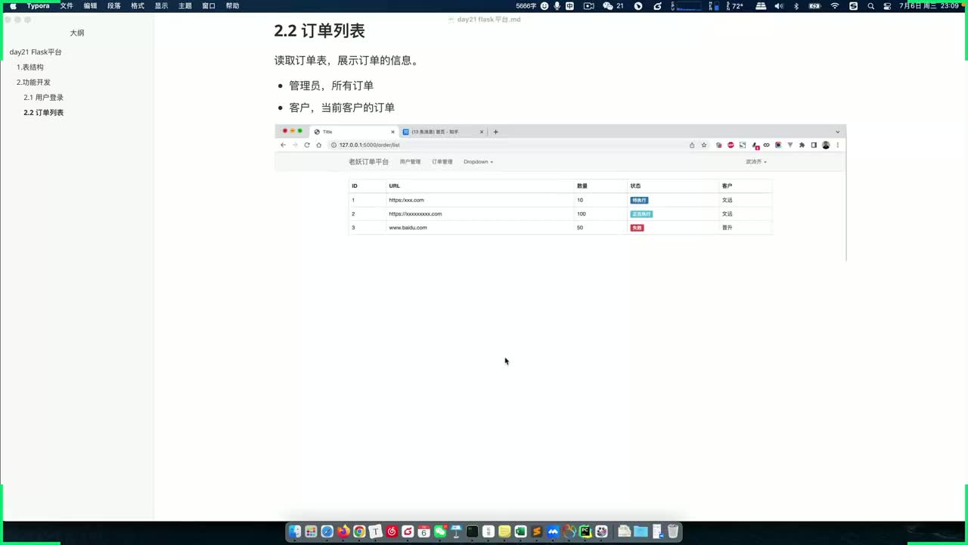Image resolution: width=968 pixels, height=545 pixels.
Task: Open Terminal from the dock
Action: pos(473,532)
